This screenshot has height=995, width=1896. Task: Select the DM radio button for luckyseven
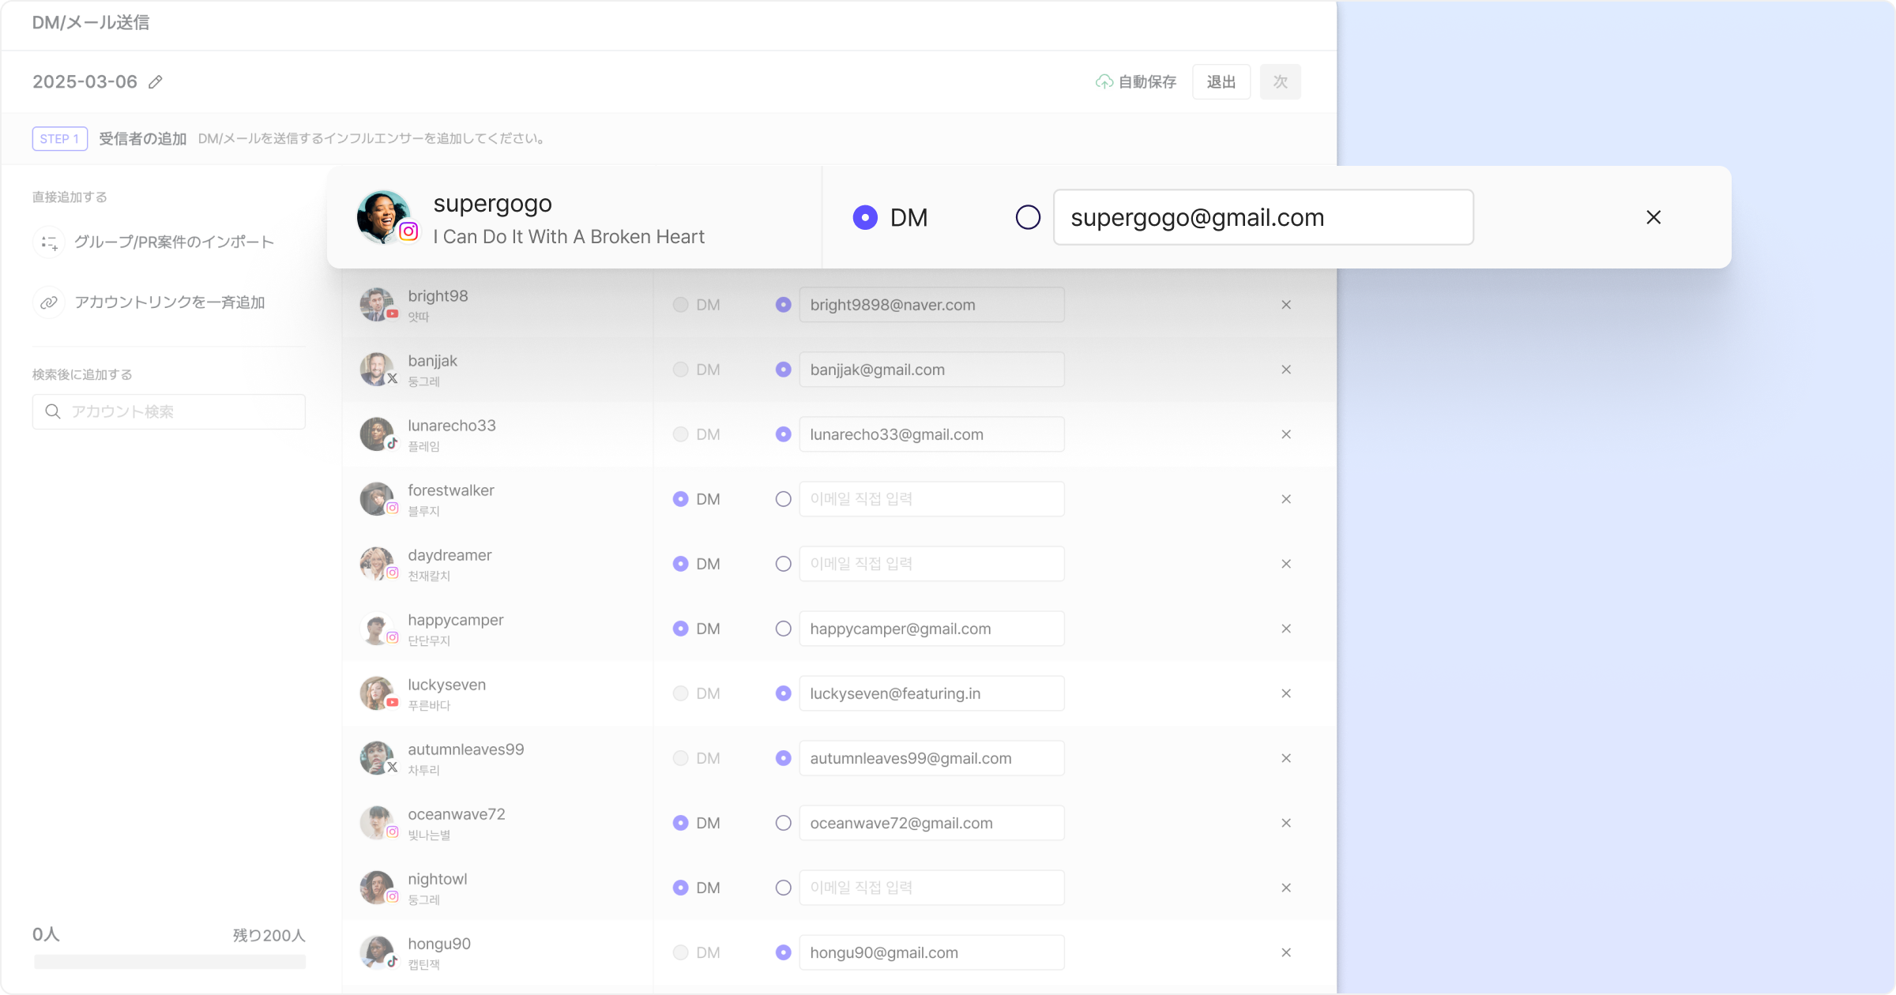[680, 693]
